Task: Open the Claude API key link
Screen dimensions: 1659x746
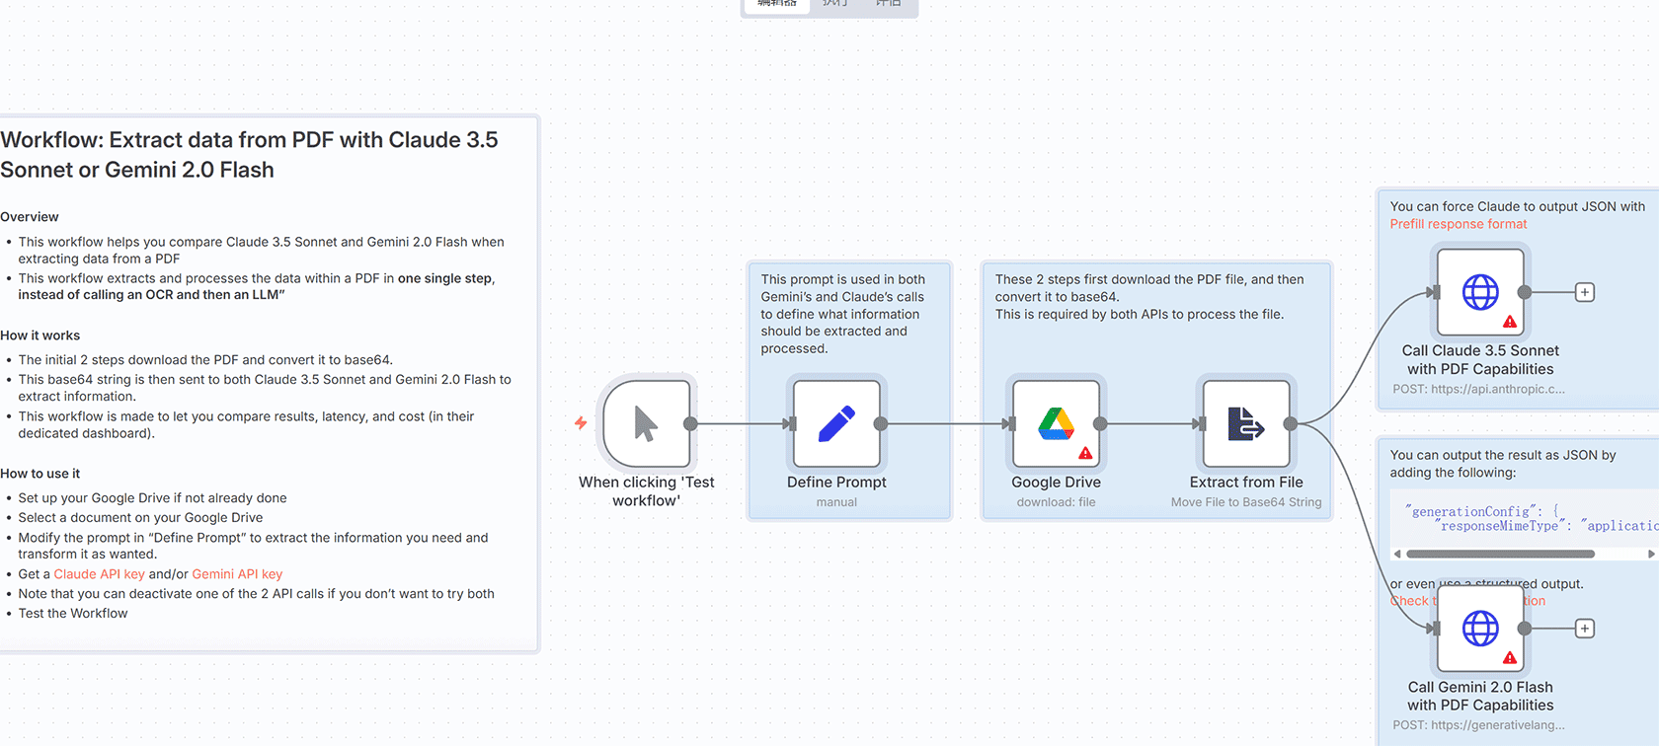Action: (x=99, y=574)
